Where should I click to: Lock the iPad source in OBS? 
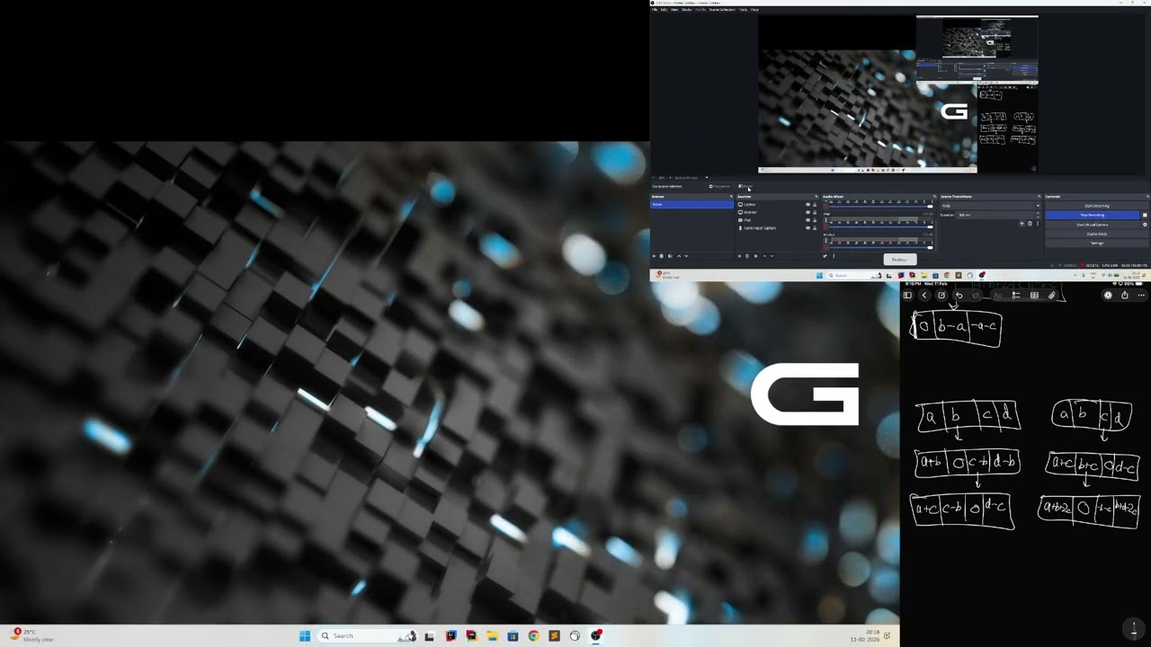[815, 220]
